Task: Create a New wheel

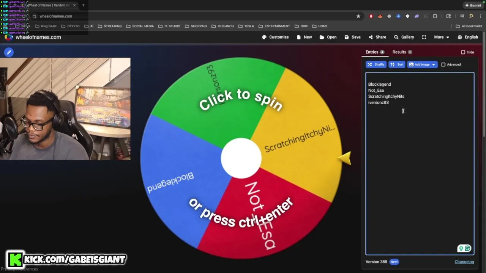Action: coord(304,37)
